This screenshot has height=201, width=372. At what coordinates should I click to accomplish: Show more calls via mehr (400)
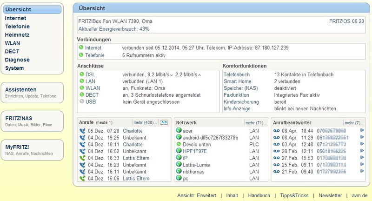(x=145, y=122)
